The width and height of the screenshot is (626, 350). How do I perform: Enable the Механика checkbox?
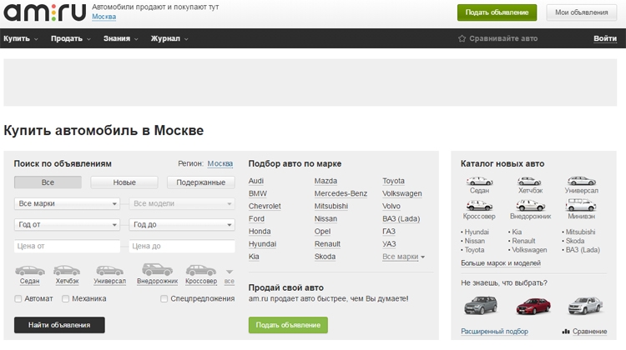point(65,298)
